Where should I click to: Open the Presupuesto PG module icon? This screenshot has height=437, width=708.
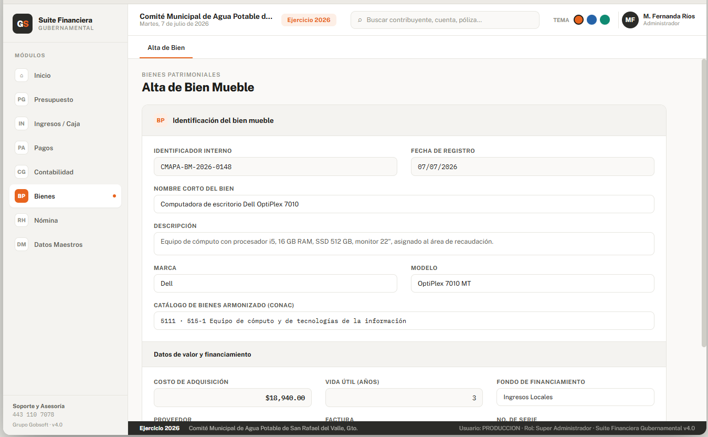click(x=22, y=100)
